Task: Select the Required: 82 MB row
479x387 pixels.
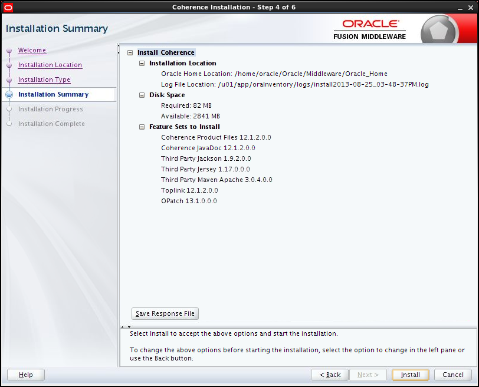Action: pyautogui.click(x=186, y=105)
